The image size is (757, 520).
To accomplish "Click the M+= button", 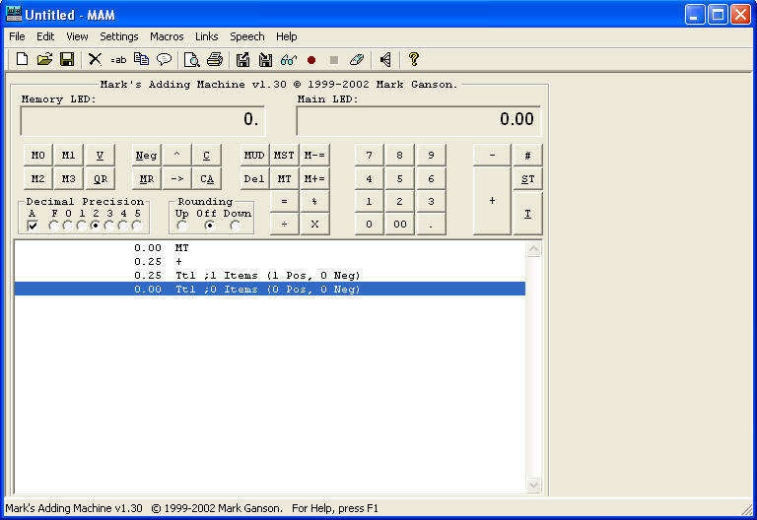I will 314,179.
